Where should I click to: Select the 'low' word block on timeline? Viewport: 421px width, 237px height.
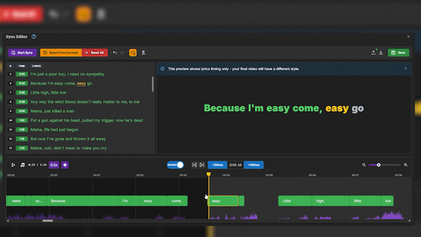tap(387, 201)
